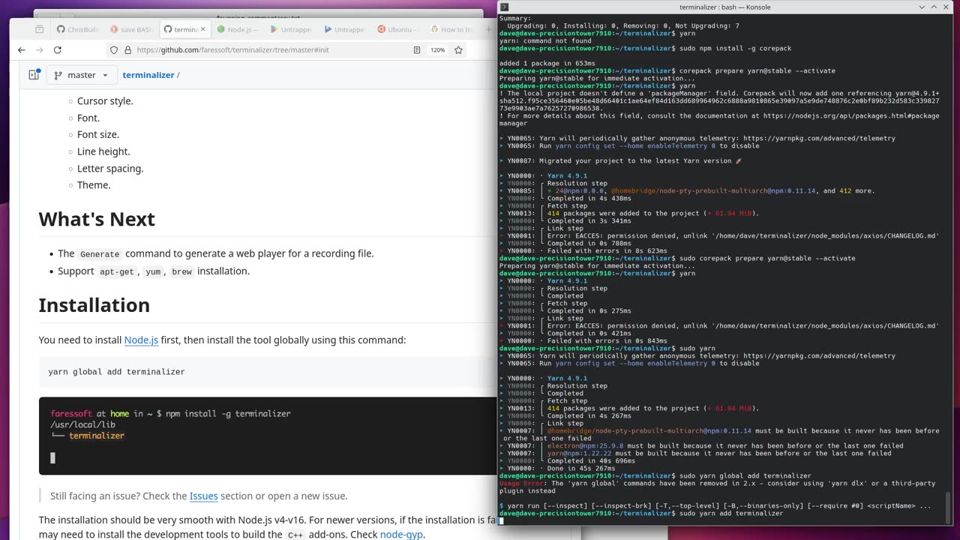Screen dimensions: 960x540
Task: Switch to the second Untrapped tab
Action: 344,29
